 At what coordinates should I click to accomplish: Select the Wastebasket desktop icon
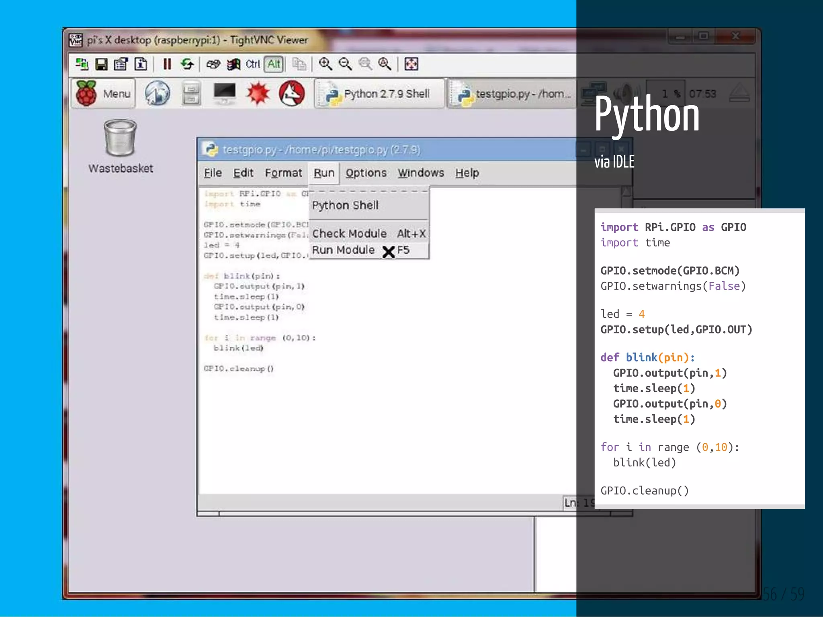(x=120, y=146)
